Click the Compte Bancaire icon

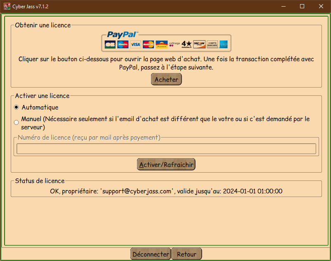point(213,44)
